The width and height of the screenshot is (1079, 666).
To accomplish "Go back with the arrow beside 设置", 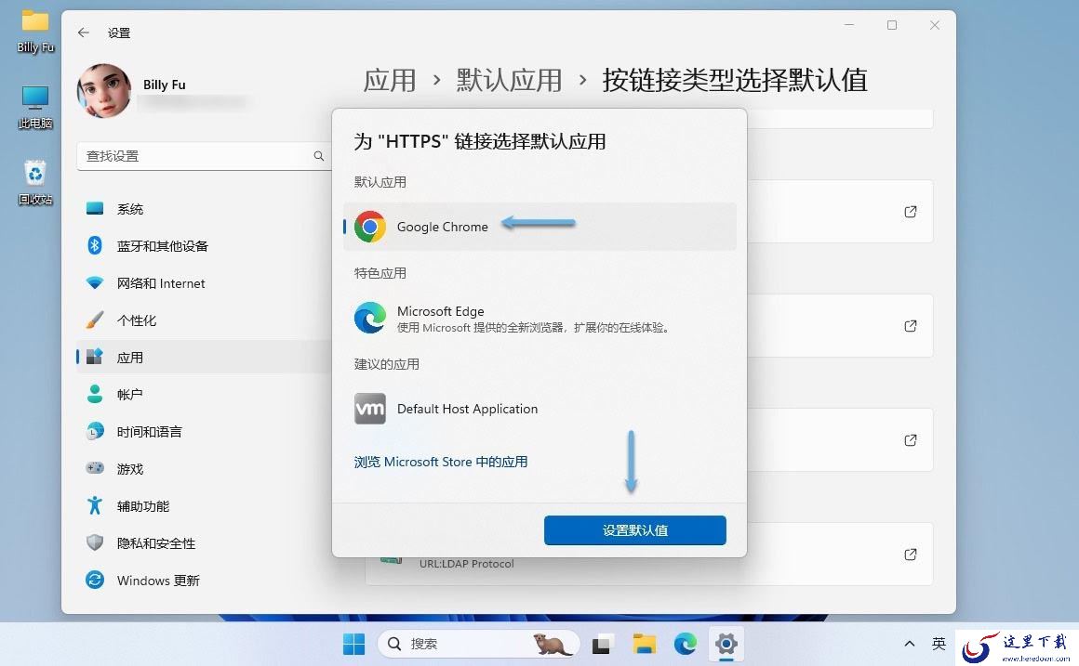I will [x=84, y=33].
